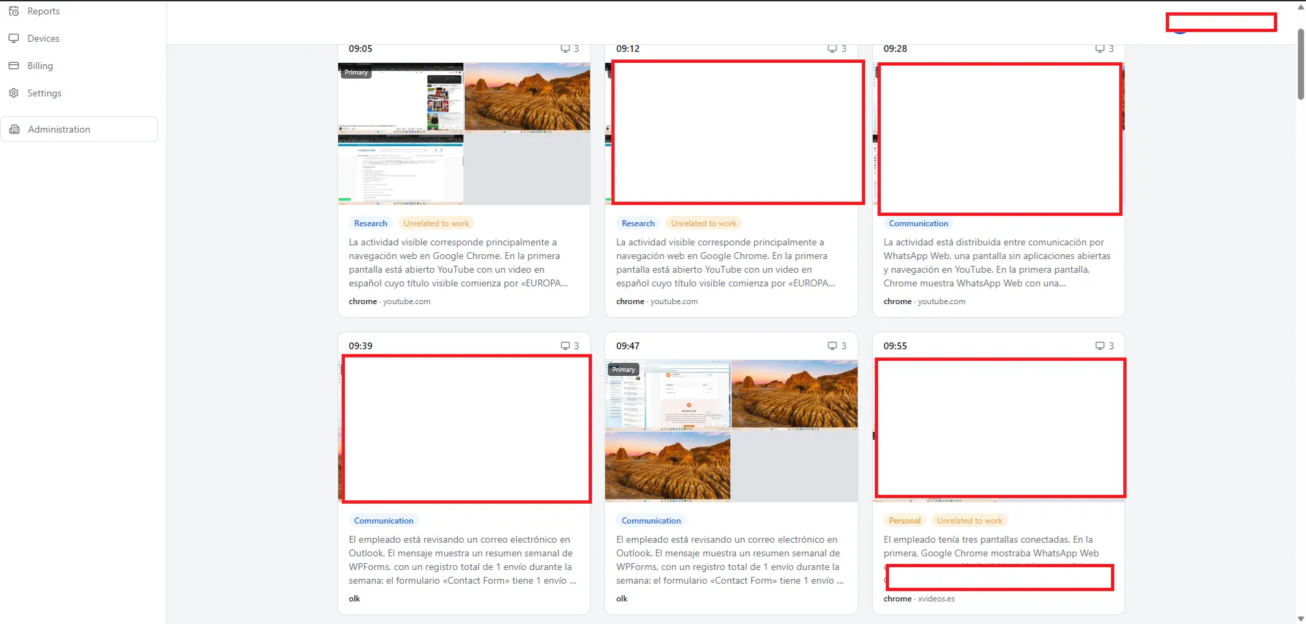Click the Research tag on 09:05 card
The image size is (1306, 624).
click(370, 223)
